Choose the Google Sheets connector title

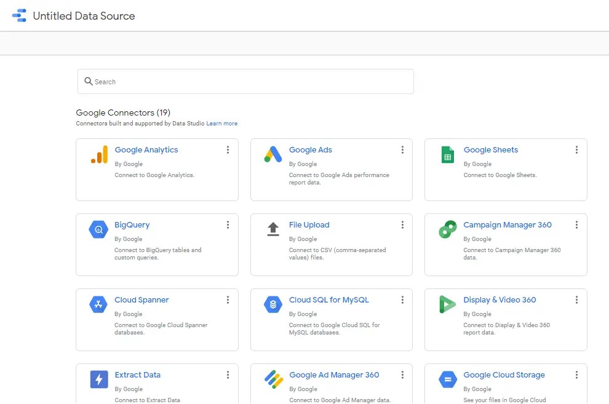(490, 150)
